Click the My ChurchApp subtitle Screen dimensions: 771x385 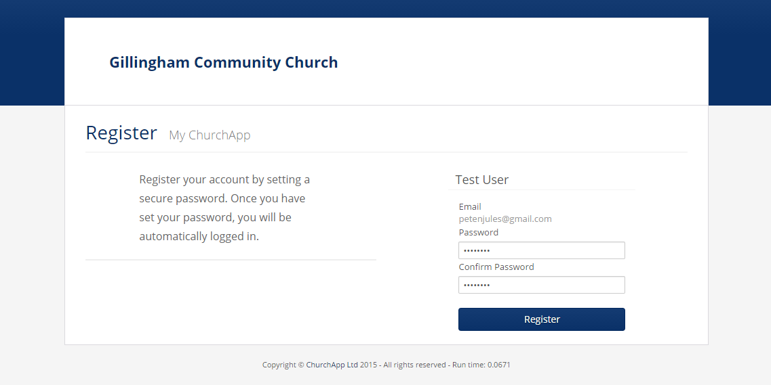click(x=210, y=135)
